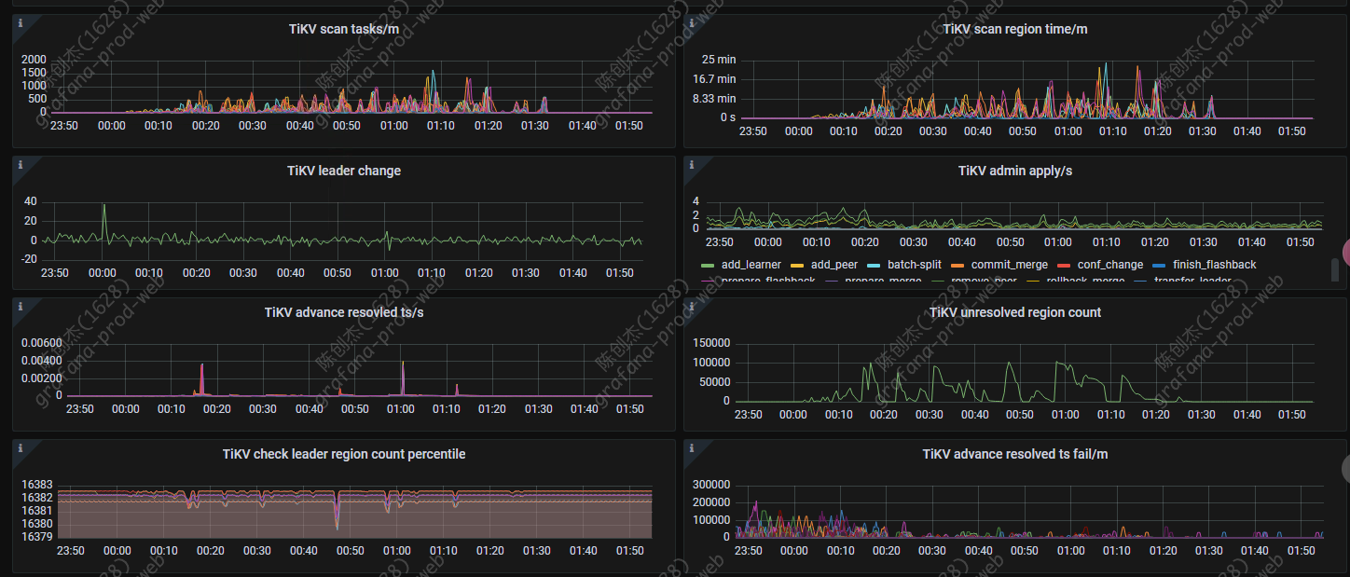The height and width of the screenshot is (577, 1350).
Task: Click info icon of TiKV unresolved region count panel
Action: tap(692, 306)
